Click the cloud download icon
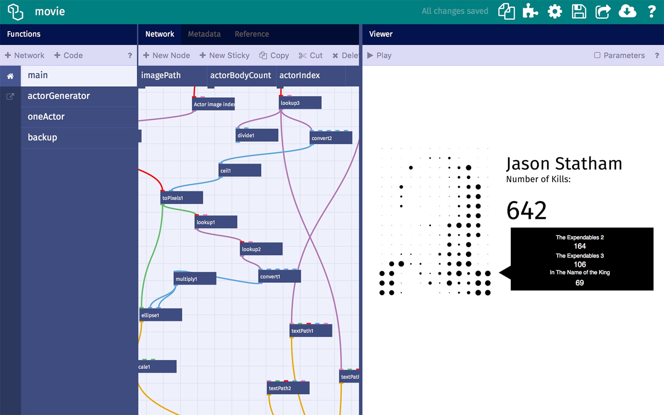Image resolution: width=664 pixels, height=415 pixels. click(627, 12)
